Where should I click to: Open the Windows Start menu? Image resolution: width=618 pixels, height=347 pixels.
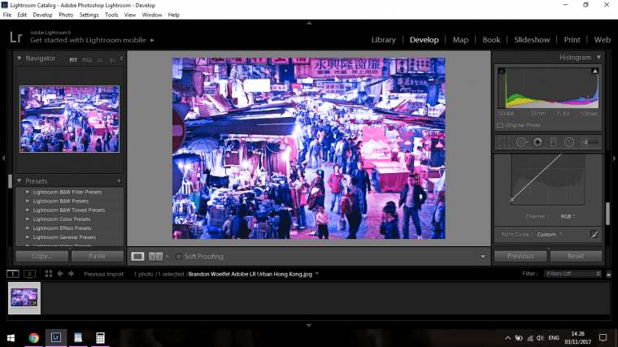pos(11,337)
